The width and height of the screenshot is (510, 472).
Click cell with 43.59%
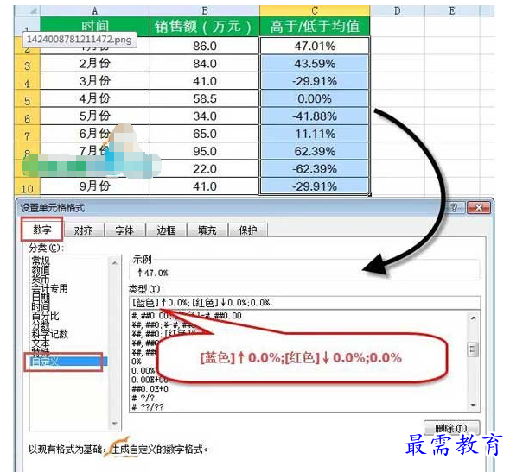315,64
